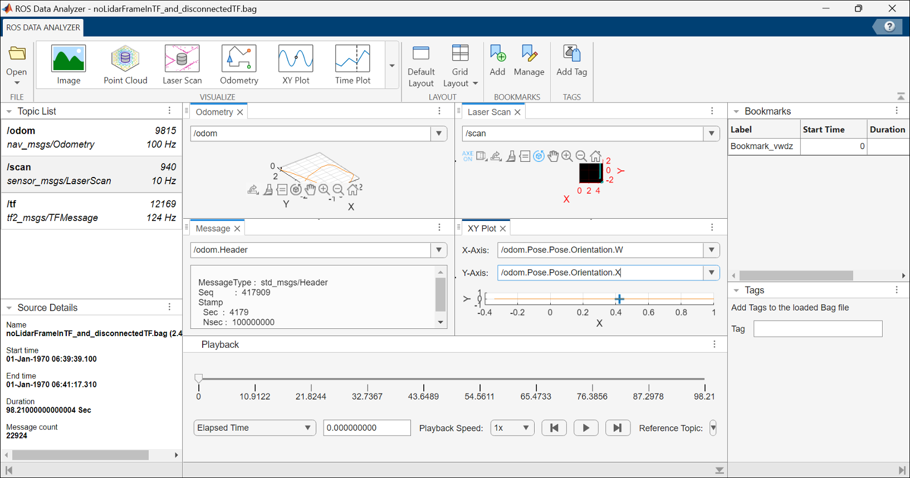Collapse the Bookmarks panel
Image resolution: width=910 pixels, height=478 pixels.
click(x=736, y=112)
